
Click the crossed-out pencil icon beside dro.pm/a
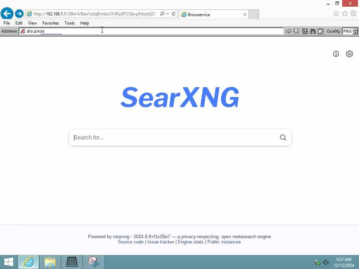(23, 31)
